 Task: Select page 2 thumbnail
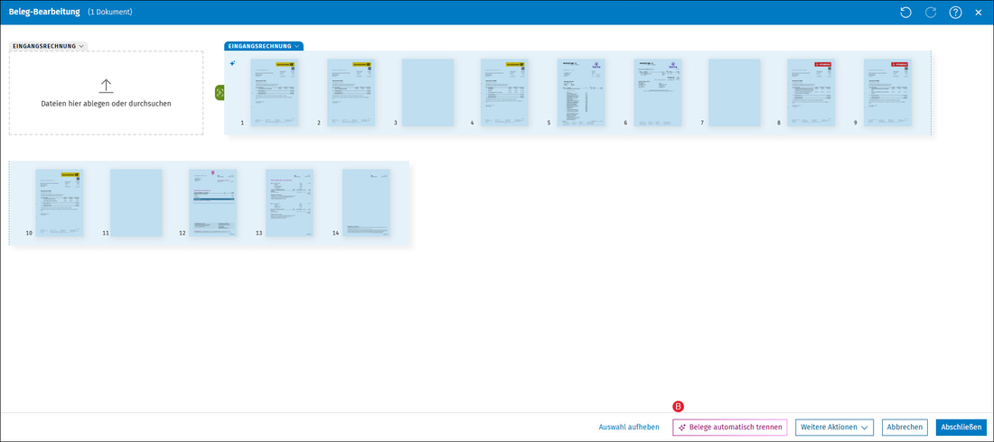(352, 92)
